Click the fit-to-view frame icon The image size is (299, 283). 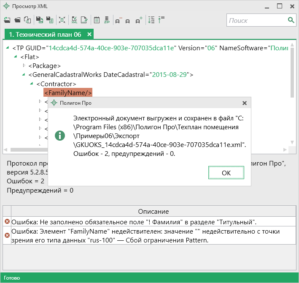coord(62,20)
